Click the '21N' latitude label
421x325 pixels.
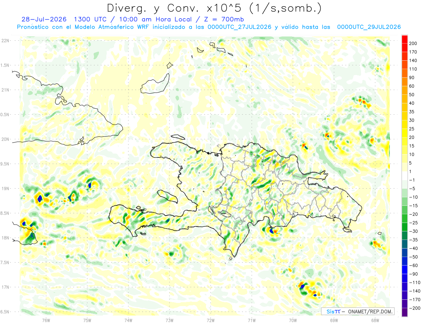coord(6,90)
